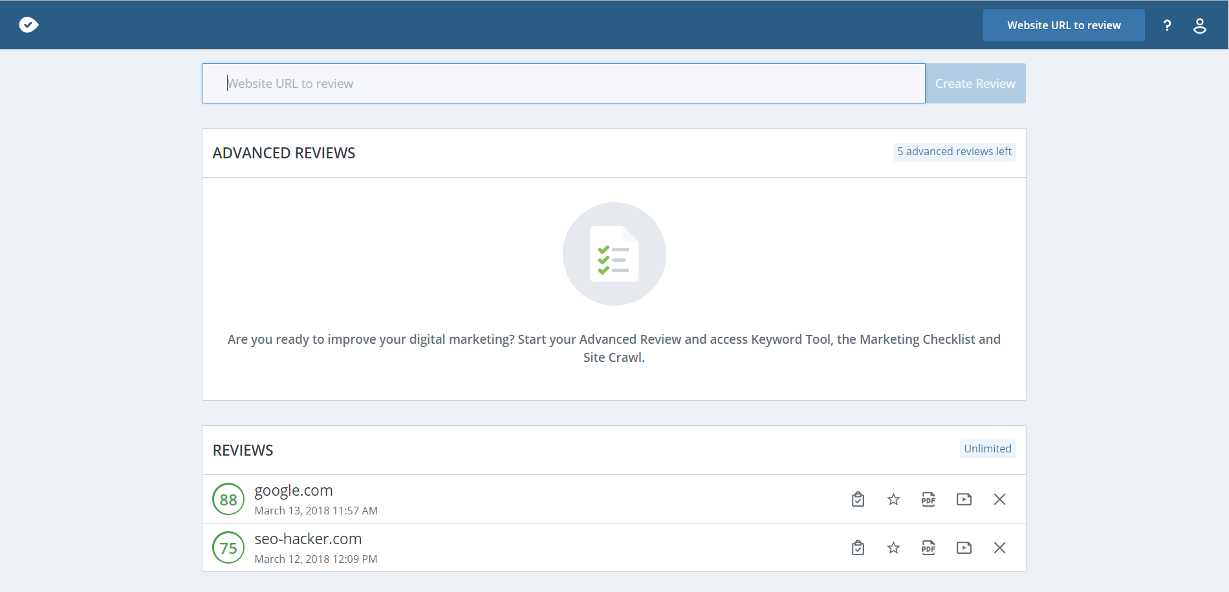Delete the google.com review
Viewport: 1229px width, 592px height.
pos(999,500)
